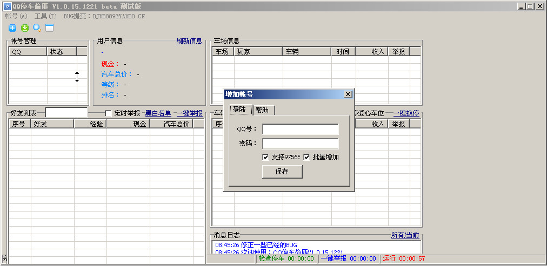The width and height of the screenshot is (547, 266).
Task: Click the 举报 column header in 车场信息
Action: tap(399, 52)
